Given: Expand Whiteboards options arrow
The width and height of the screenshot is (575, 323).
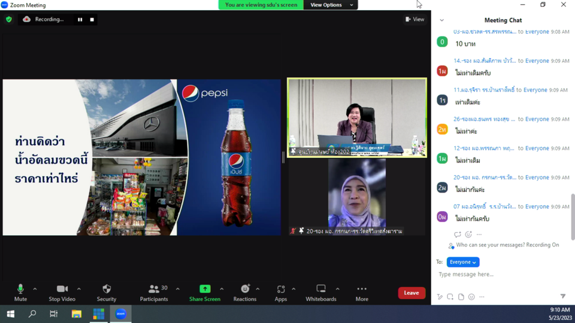Looking at the screenshot, I should point(338,289).
